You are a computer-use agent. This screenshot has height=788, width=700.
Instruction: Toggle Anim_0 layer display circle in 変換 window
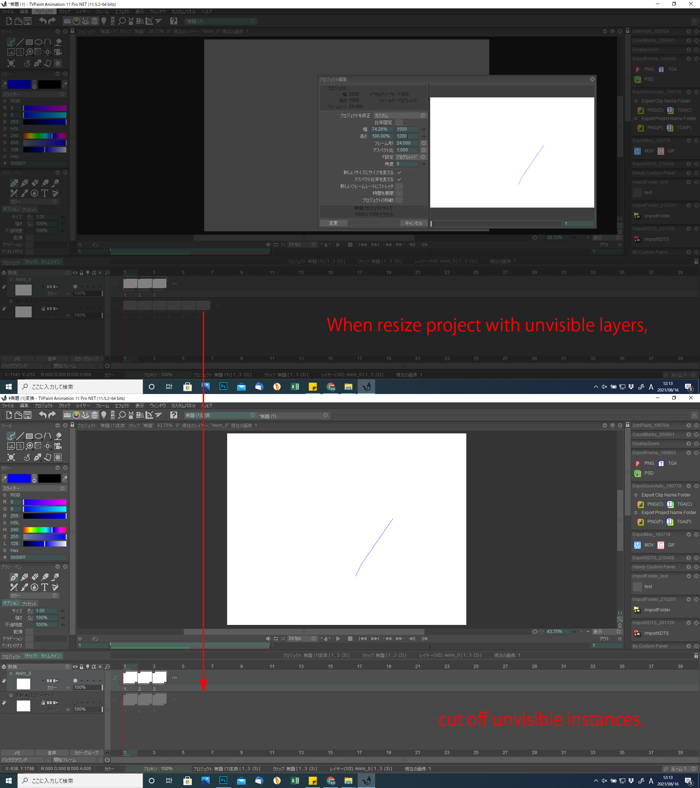75,680
